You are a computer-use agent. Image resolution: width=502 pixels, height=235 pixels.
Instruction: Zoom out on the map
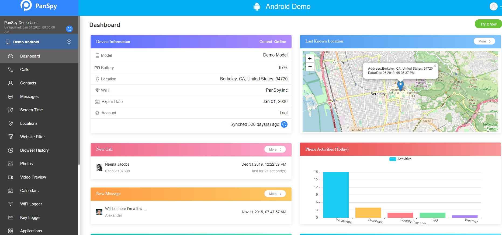click(x=310, y=66)
